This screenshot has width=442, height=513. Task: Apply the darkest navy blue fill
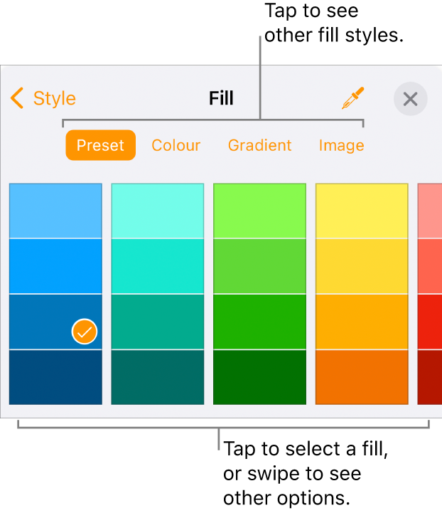pyautogui.click(x=55, y=377)
